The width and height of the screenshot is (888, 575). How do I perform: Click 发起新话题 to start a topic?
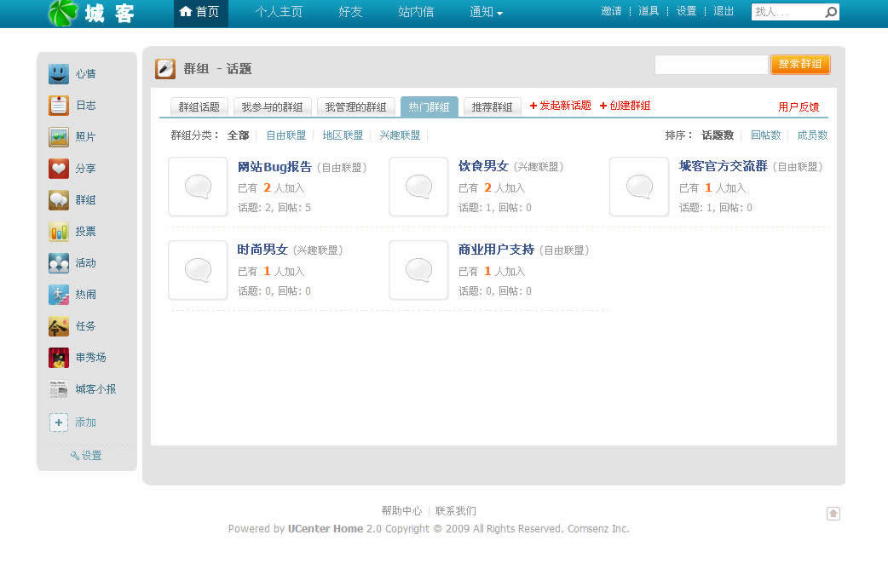pyautogui.click(x=560, y=106)
